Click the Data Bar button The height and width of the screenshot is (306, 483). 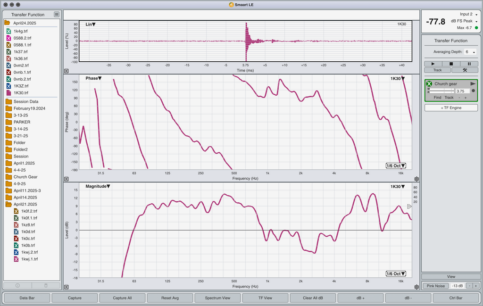[27, 298]
